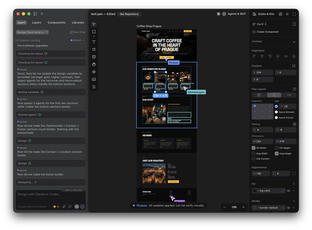
Task: Open the Monet agent dropdown
Action: pos(77,40)
